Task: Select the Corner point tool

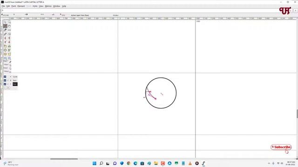Action: 5,42
